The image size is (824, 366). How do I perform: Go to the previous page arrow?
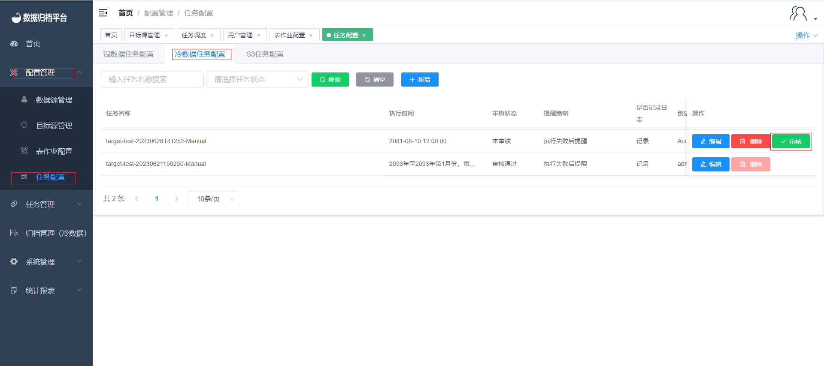tap(137, 198)
